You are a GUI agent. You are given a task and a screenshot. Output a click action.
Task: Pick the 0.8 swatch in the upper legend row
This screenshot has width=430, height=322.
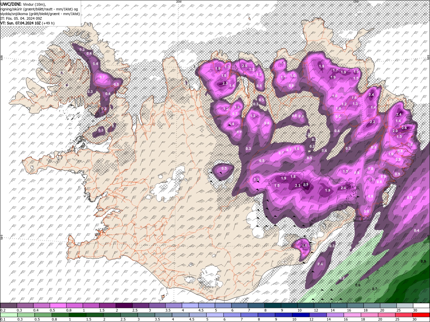74,306
